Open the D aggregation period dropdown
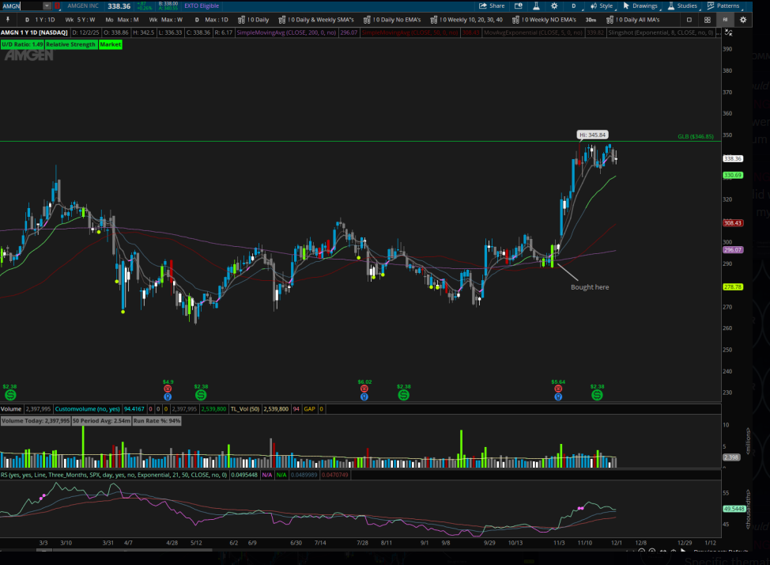 tap(574, 6)
